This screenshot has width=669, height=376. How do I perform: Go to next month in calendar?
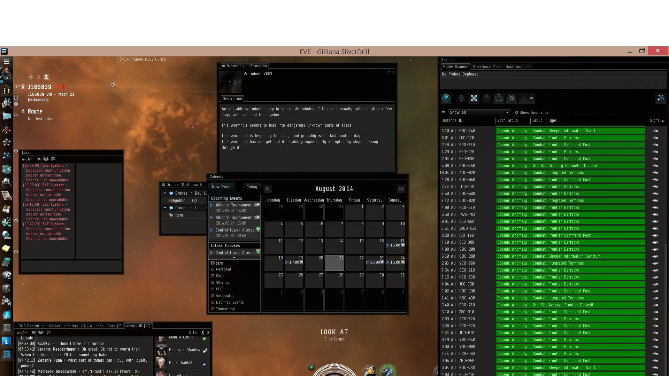tap(401, 189)
